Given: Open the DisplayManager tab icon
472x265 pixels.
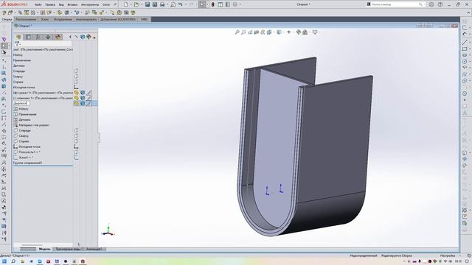Looking at the screenshot, I should pyautogui.click(x=58, y=37).
